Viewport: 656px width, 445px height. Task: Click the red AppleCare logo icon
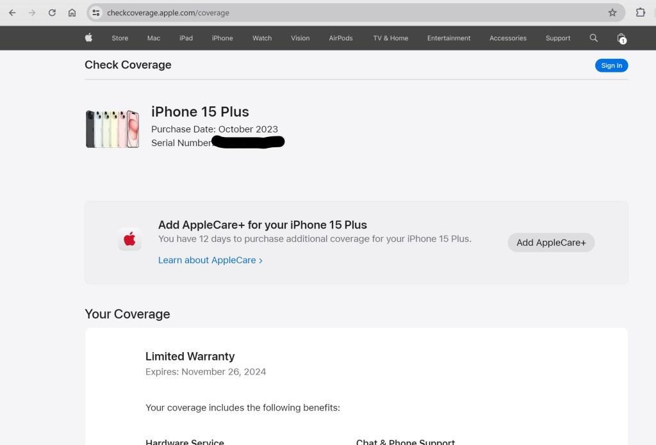point(129,239)
